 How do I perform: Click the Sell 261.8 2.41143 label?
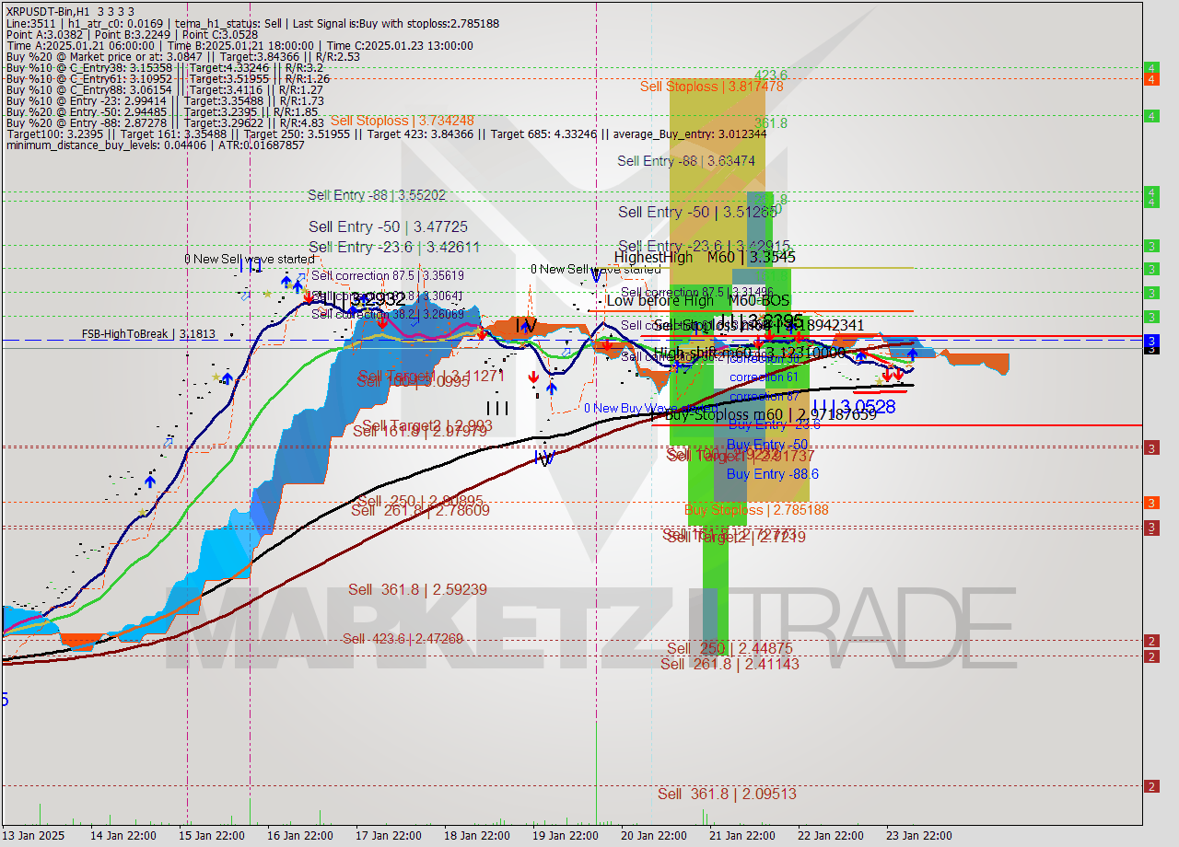pyautogui.click(x=730, y=664)
